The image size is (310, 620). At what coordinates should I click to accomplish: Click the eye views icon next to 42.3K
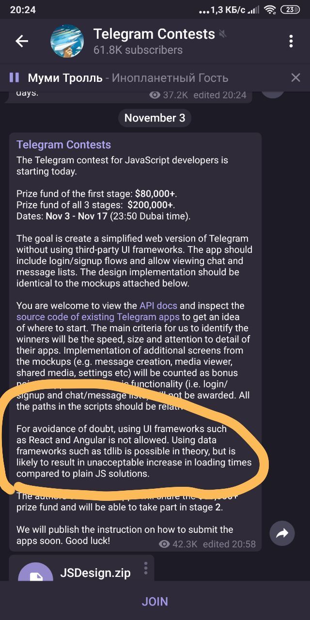[x=164, y=544]
